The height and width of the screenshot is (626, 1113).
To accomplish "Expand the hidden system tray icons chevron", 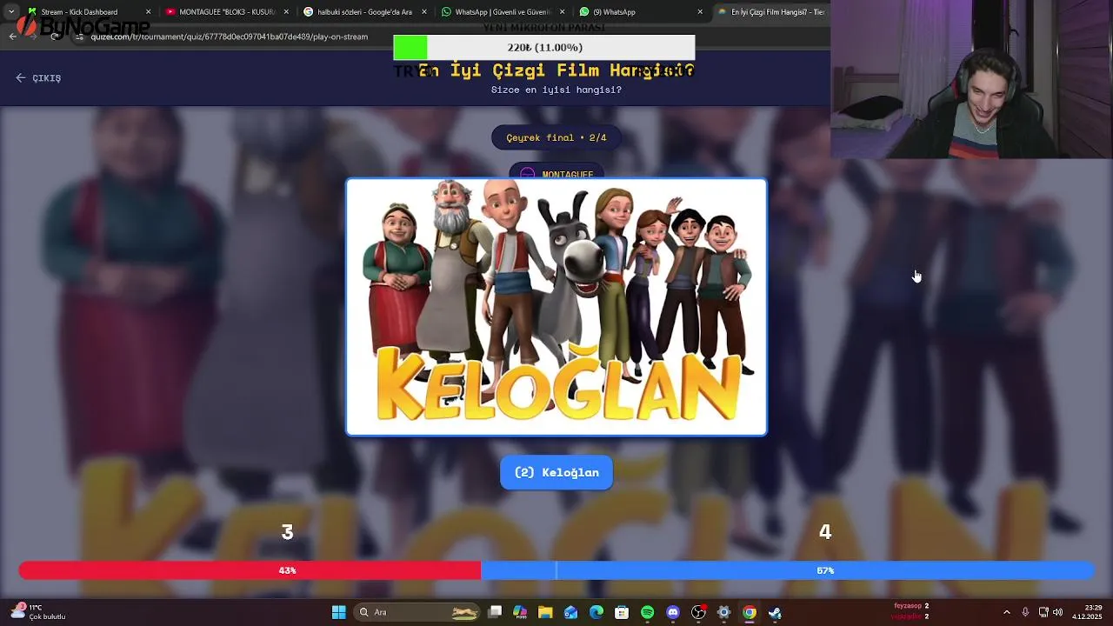I will coord(1007,612).
